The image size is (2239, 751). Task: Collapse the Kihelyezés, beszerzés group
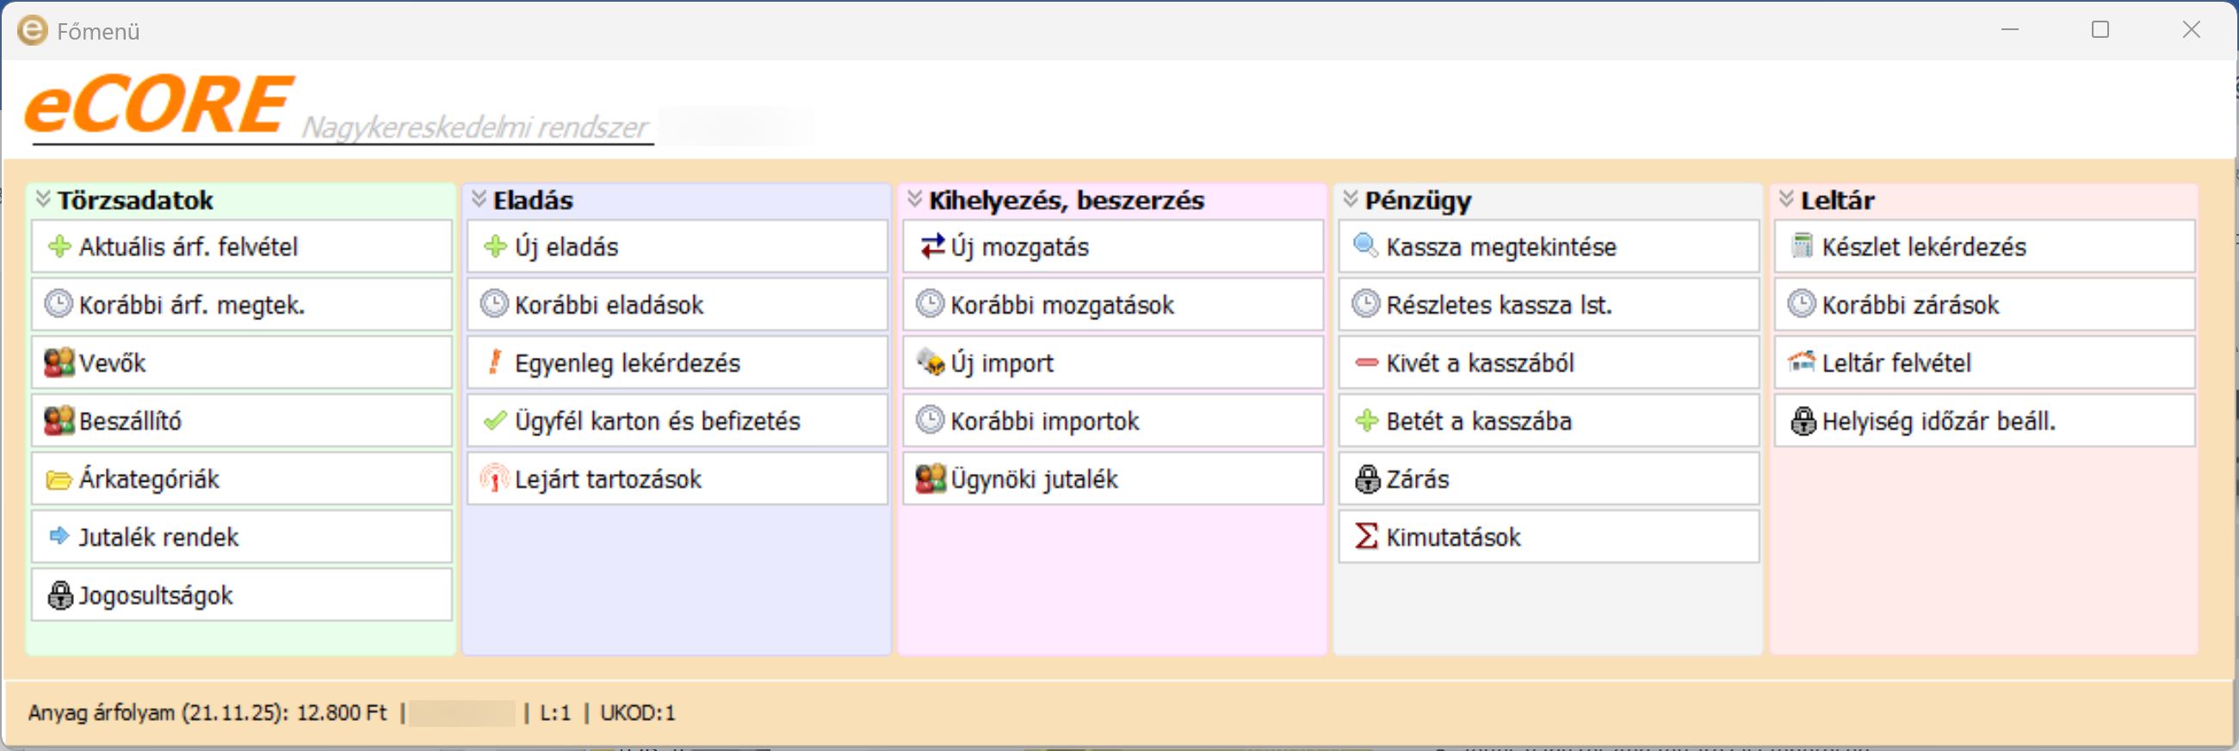(x=914, y=200)
